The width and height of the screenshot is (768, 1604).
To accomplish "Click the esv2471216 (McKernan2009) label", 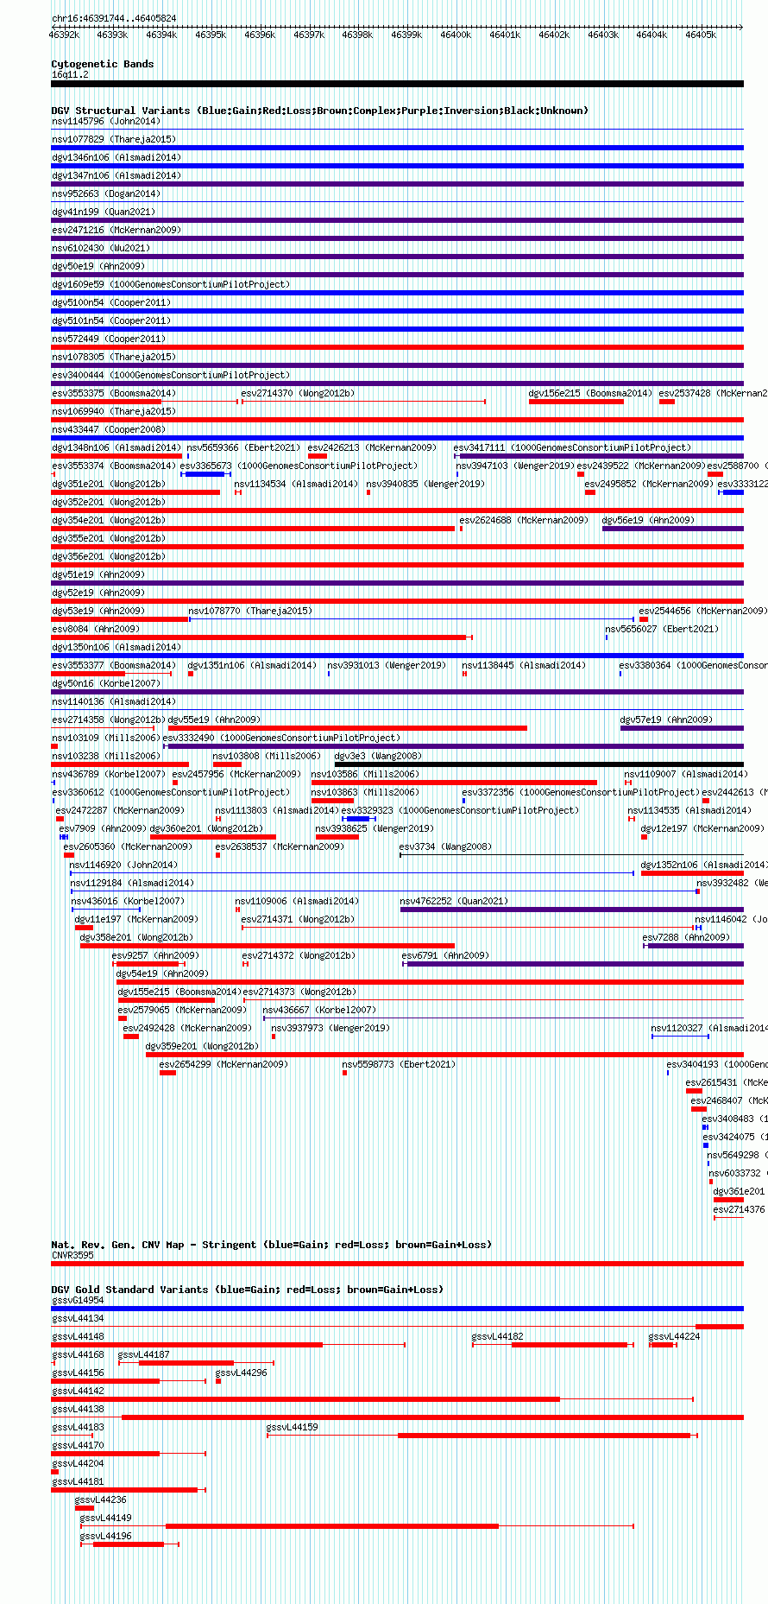I will pyautogui.click(x=116, y=230).
